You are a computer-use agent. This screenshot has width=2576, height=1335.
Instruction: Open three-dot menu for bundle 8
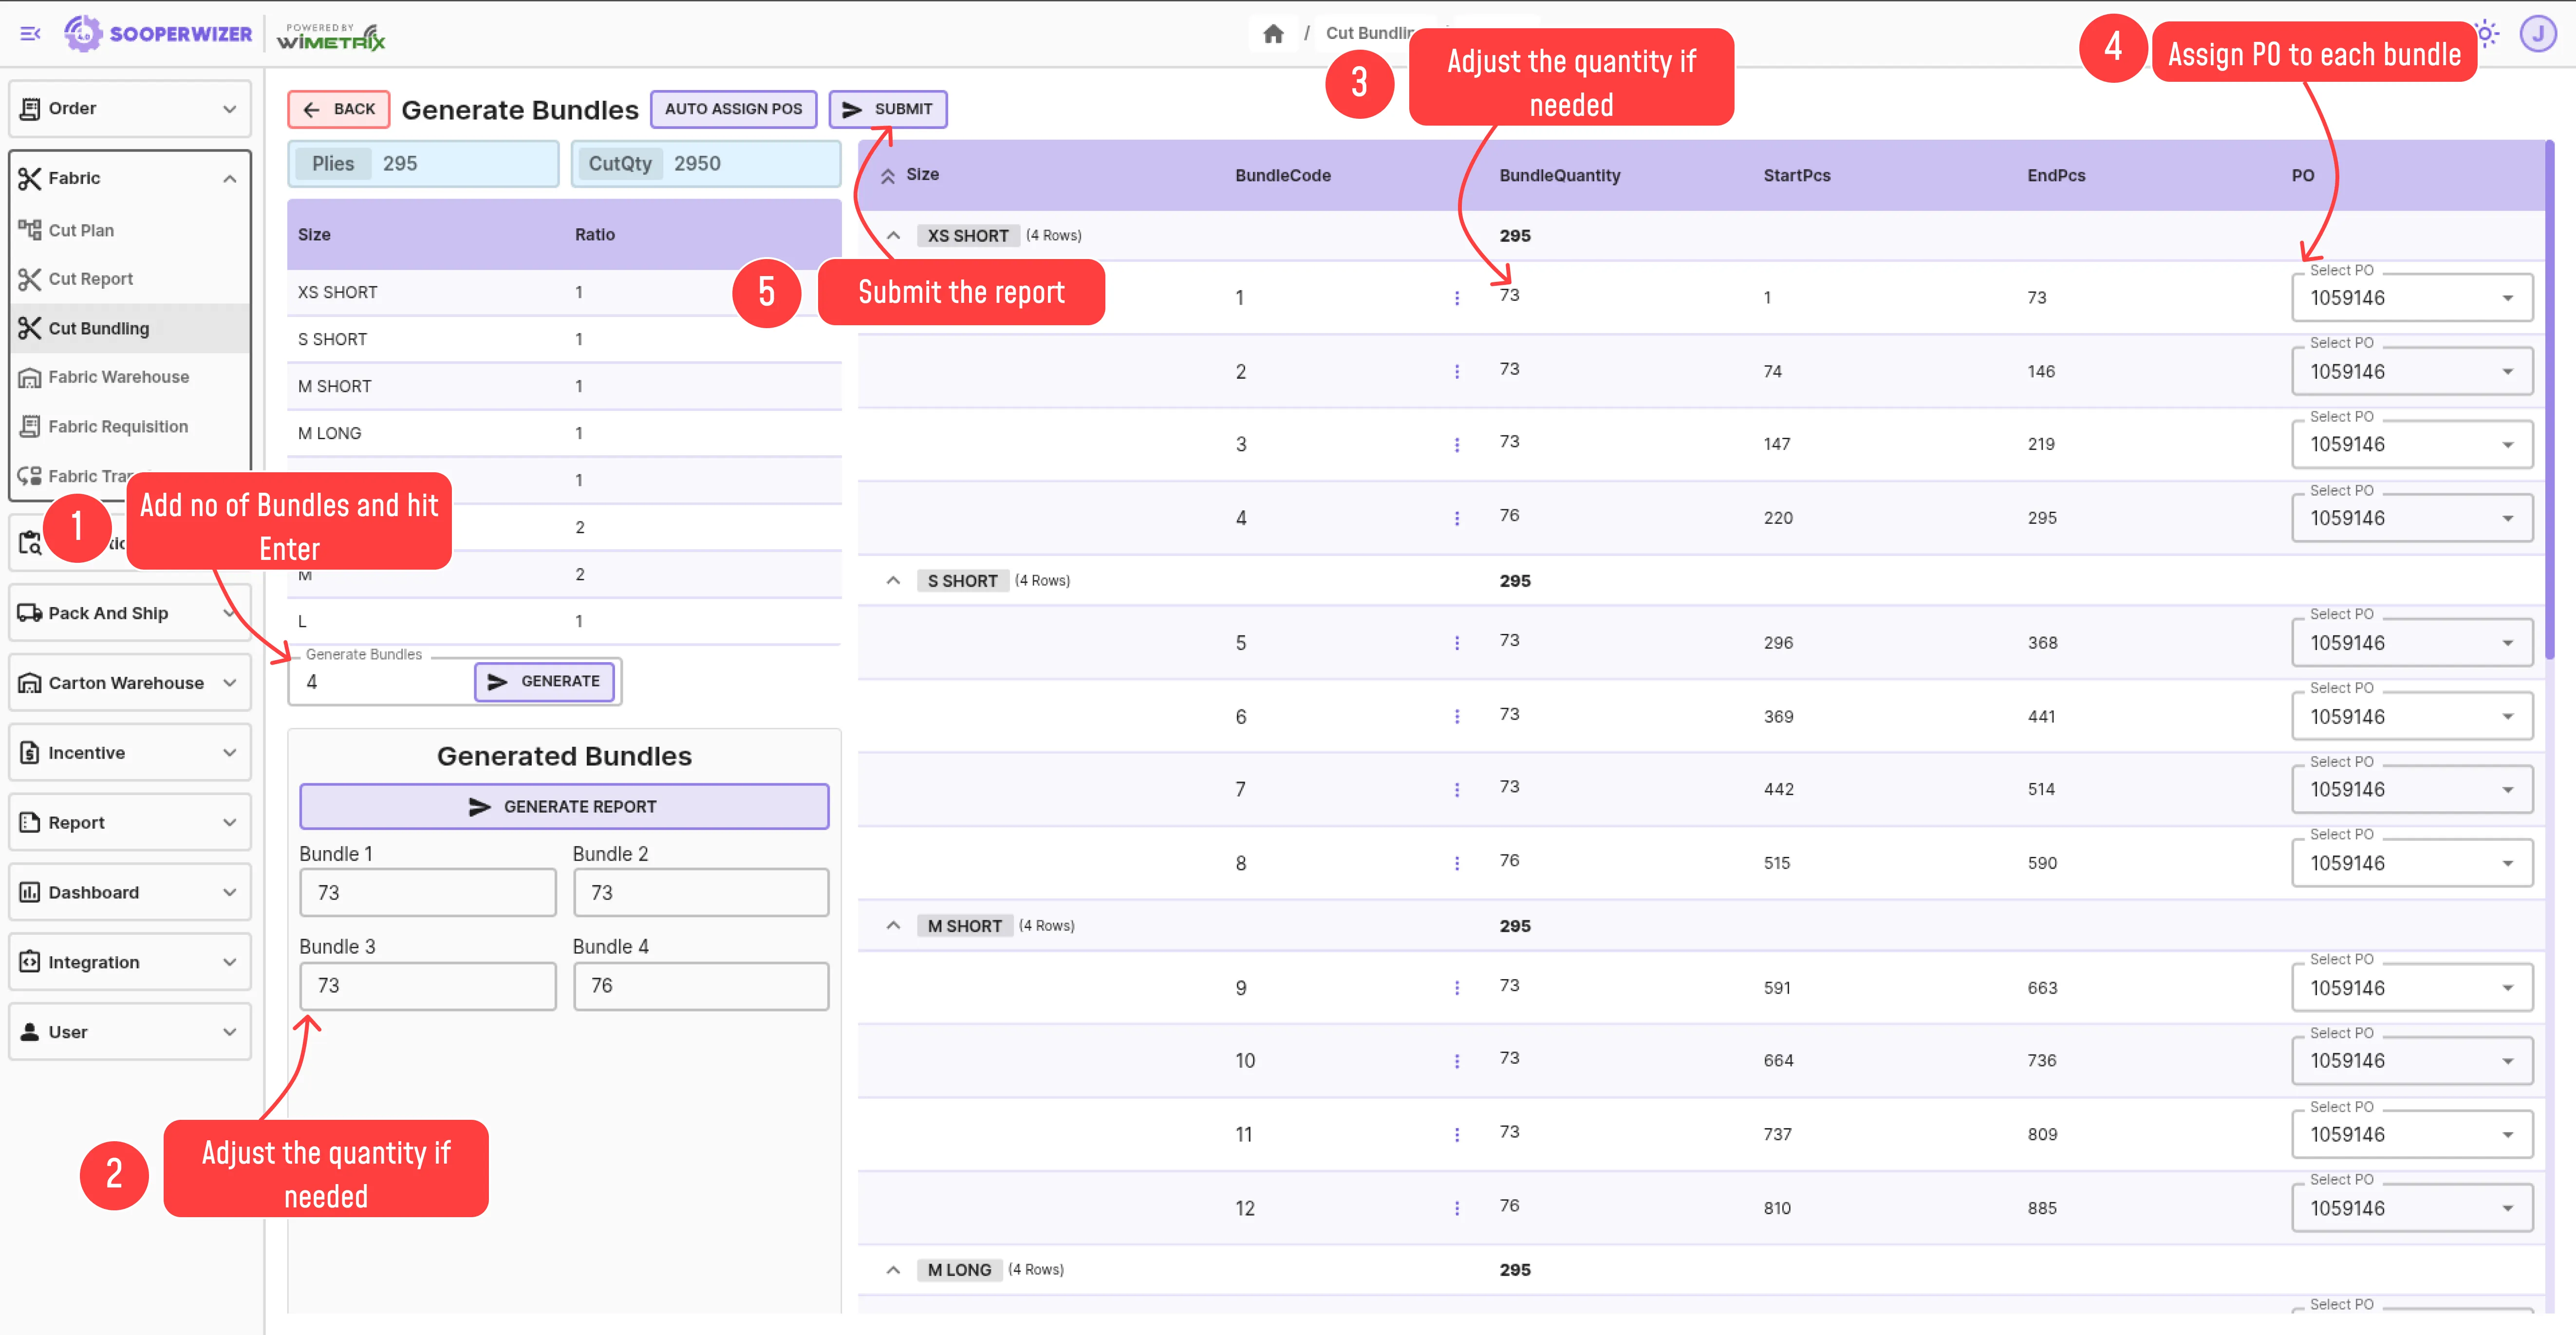tap(1456, 863)
